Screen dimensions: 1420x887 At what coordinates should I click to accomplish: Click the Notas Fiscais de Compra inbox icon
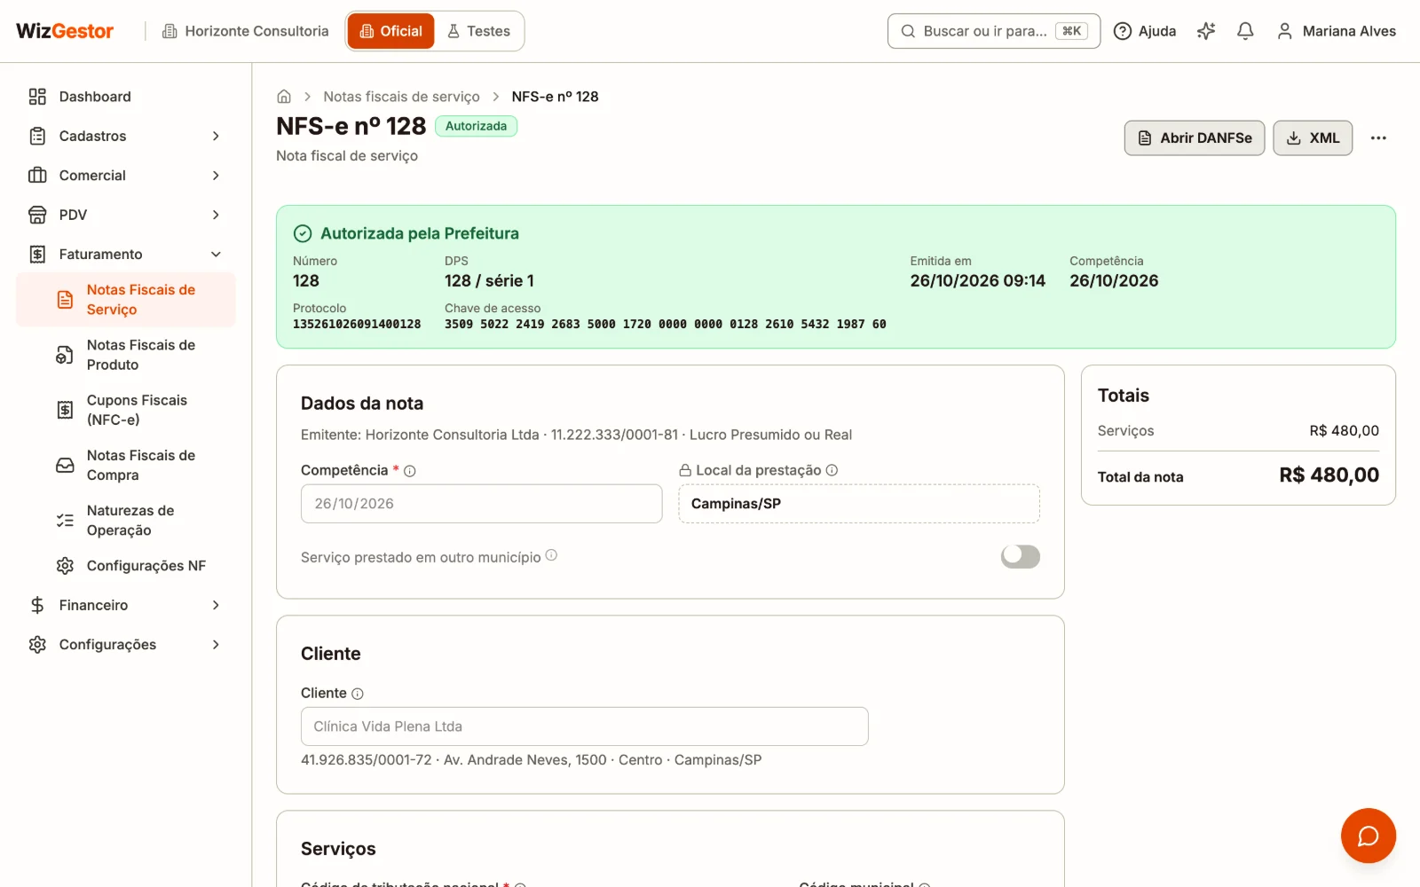coord(65,465)
